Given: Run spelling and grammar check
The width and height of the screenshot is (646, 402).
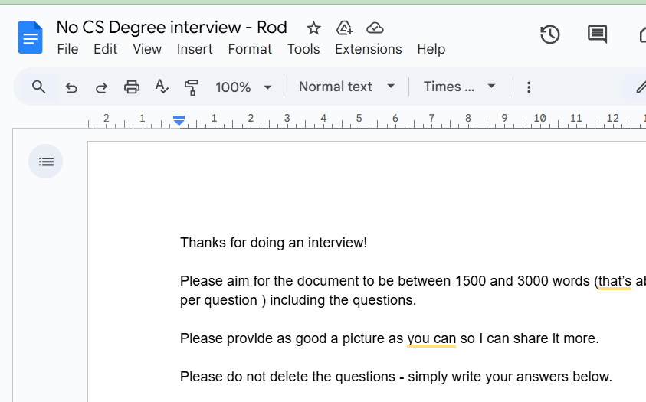Looking at the screenshot, I should (162, 87).
